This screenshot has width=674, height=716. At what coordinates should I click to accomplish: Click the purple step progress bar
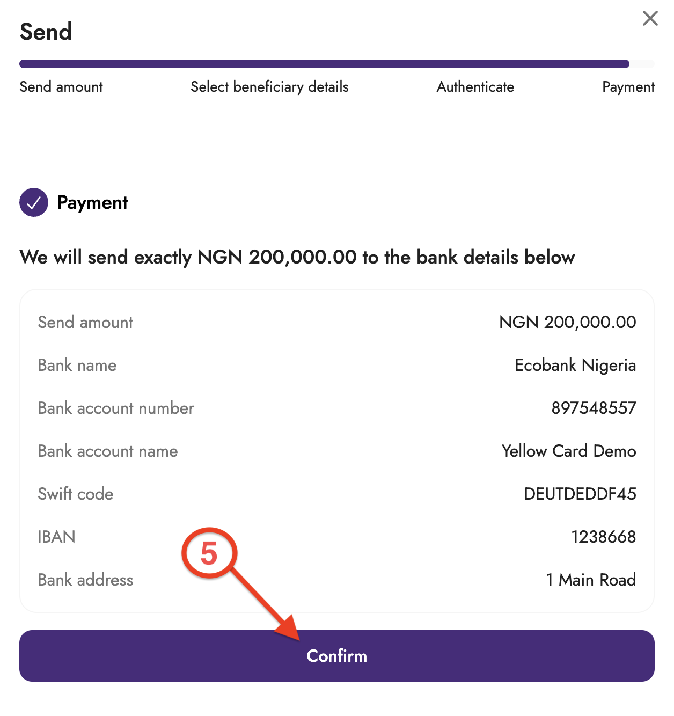pyautogui.click(x=324, y=64)
